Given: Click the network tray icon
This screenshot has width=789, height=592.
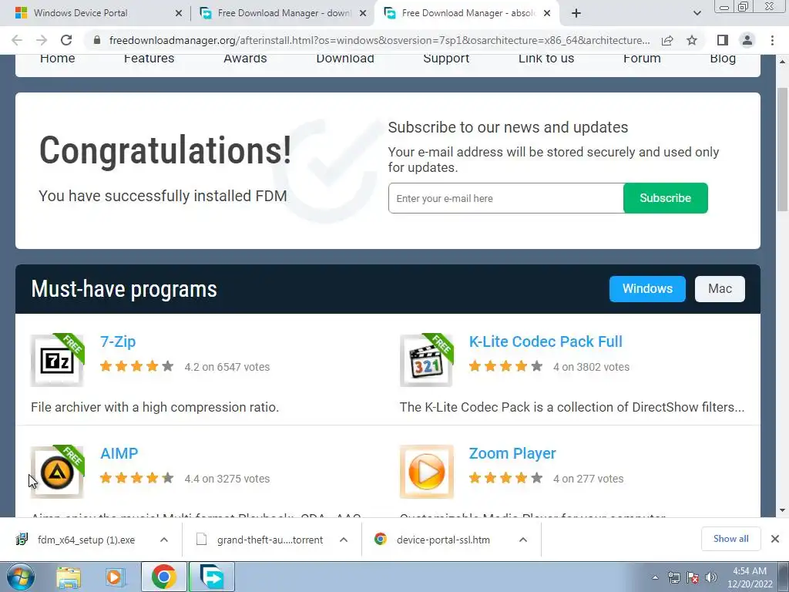Looking at the screenshot, I should (673, 577).
